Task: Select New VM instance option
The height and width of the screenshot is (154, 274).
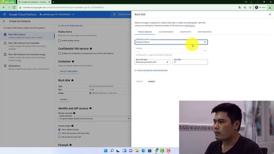Action: point(27,36)
